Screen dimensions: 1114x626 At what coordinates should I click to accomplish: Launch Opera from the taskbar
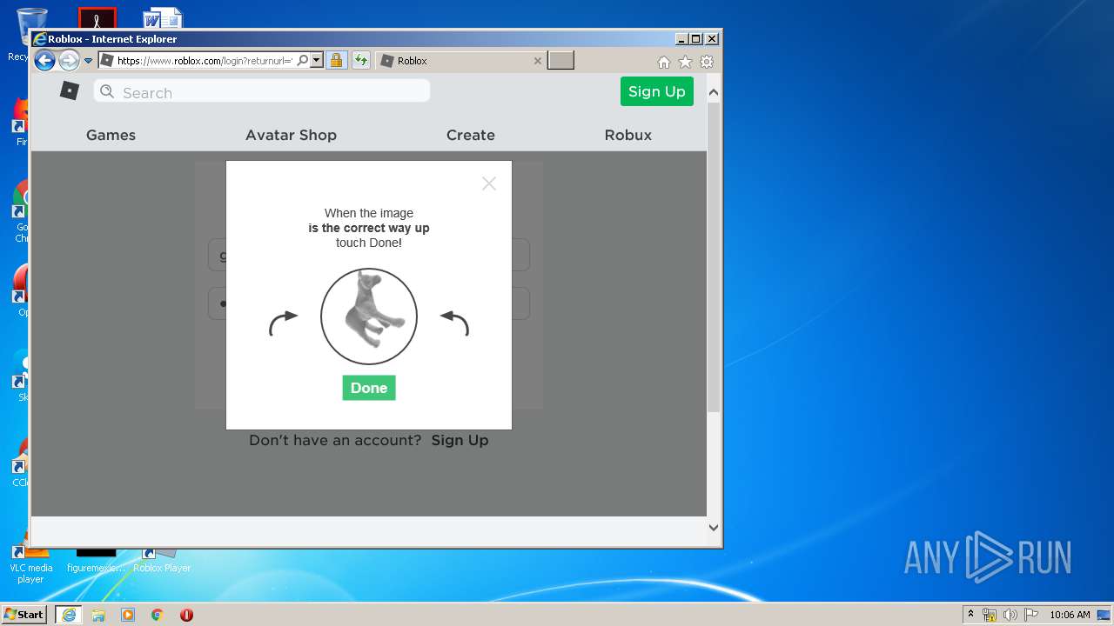tap(186, 615)
